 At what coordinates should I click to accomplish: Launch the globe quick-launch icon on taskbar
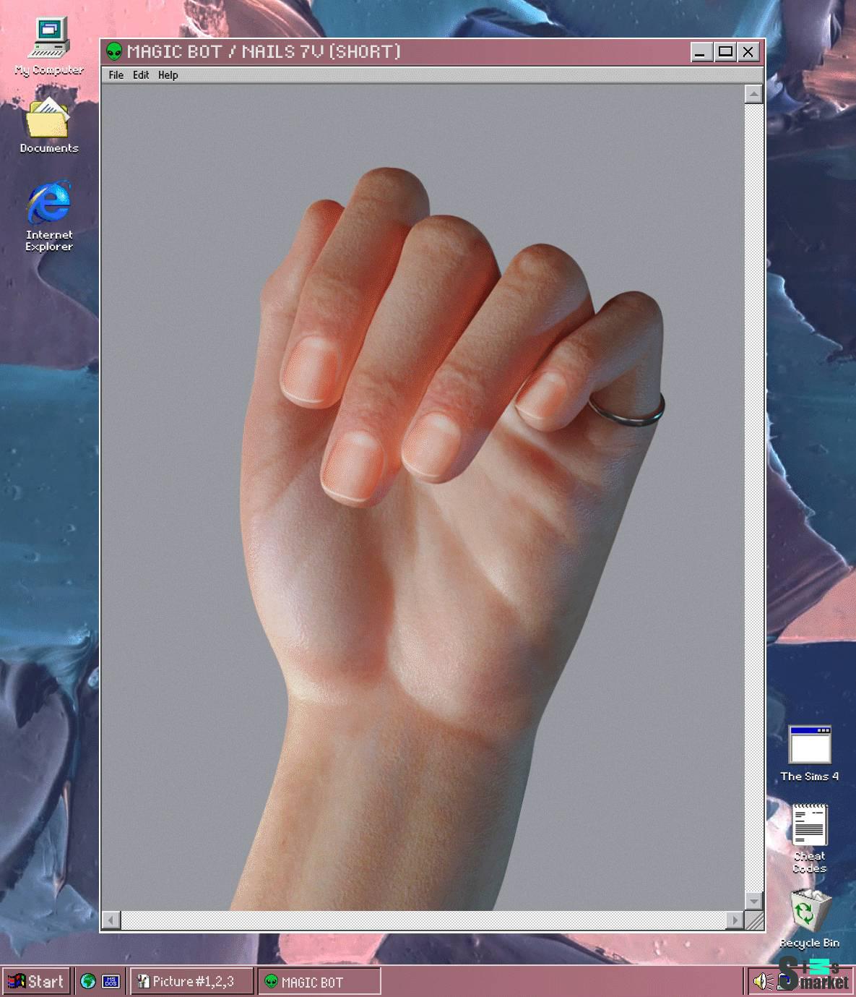pos(87,981)
